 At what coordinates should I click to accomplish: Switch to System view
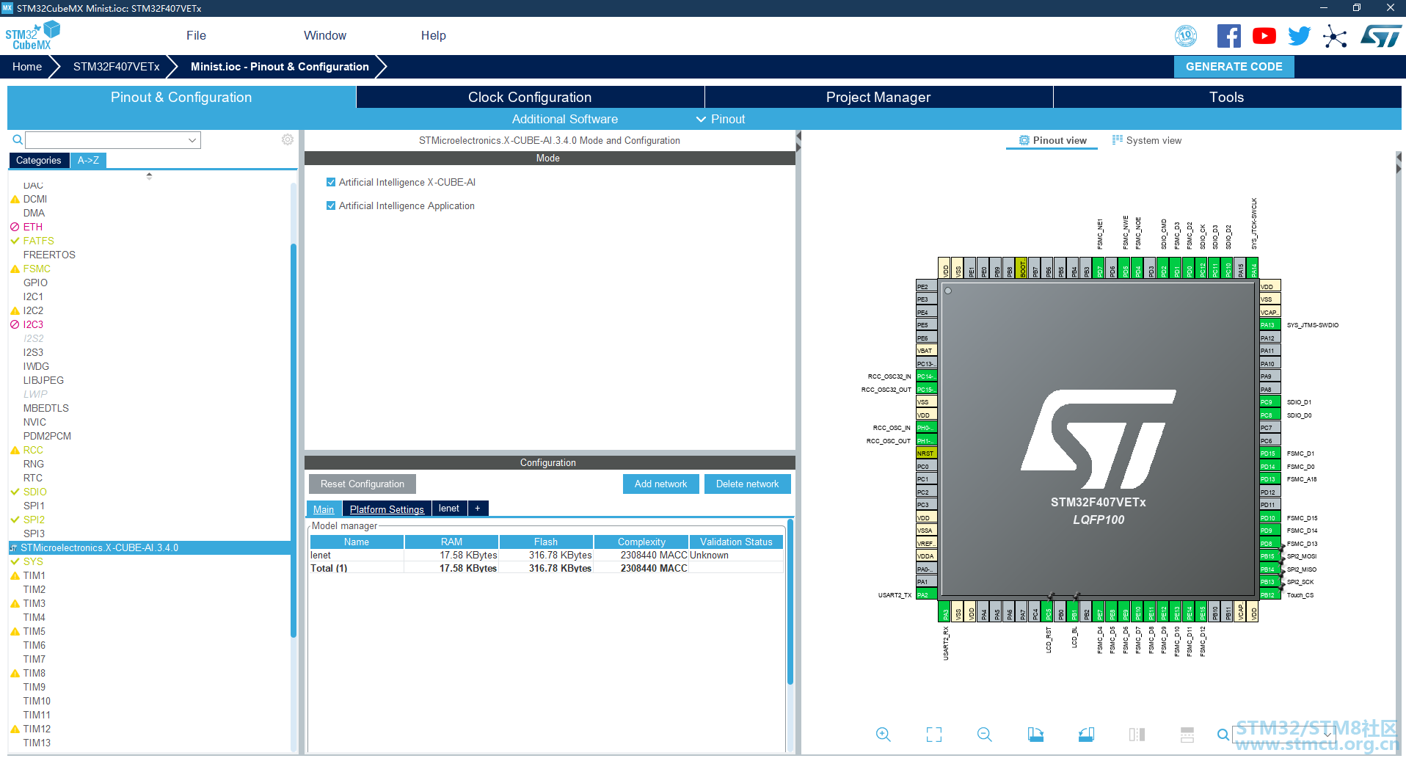(1147, 140)
